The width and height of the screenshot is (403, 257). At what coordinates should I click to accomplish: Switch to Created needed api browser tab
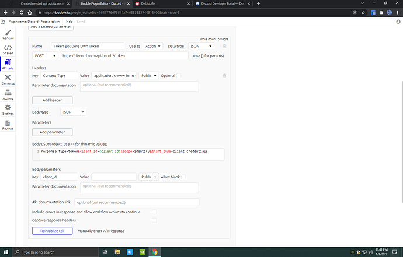(x=42, y=3)
